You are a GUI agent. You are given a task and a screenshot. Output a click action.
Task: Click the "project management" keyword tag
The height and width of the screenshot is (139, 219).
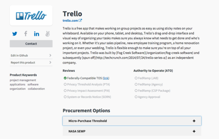pyautogui.click(x=23, y=80)
